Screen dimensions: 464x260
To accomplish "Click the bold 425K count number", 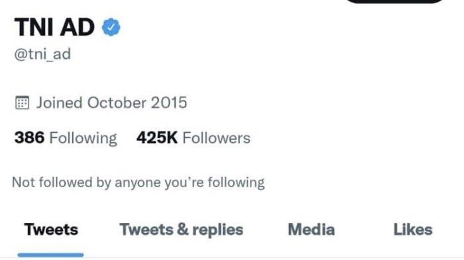I will click(x=157, y=138).
